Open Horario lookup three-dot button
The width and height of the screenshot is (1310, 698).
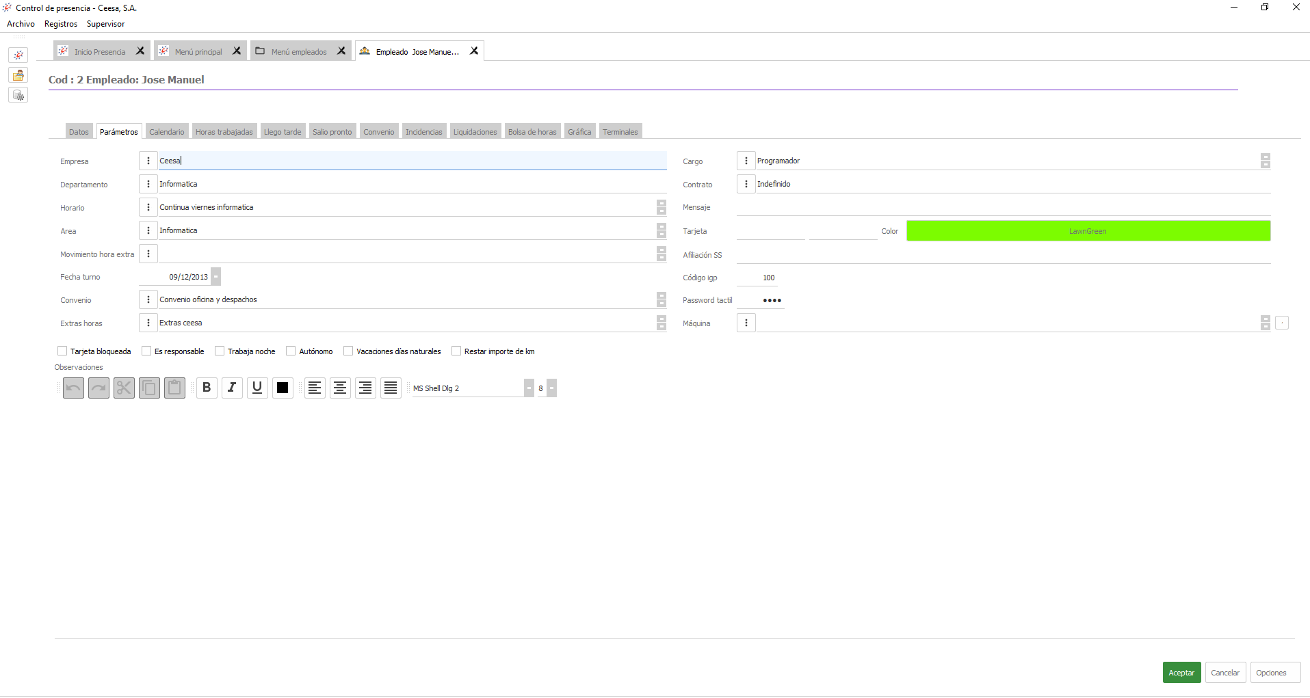(148, 207)
